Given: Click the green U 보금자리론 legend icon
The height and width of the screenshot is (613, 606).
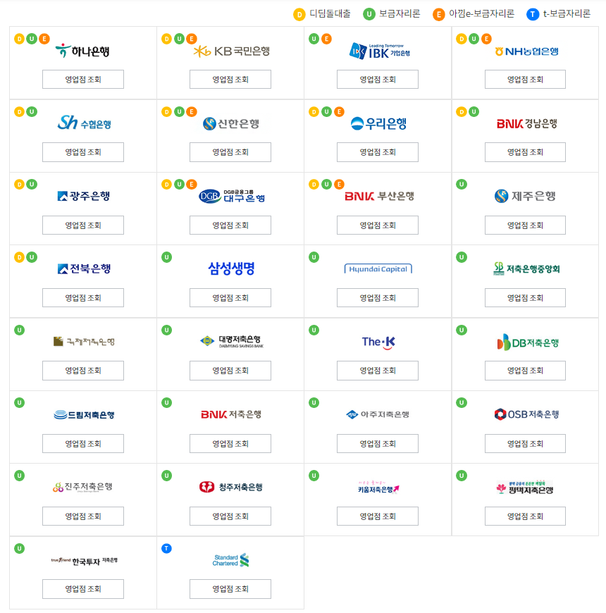Looking at the screenshot, I should click(x=369, y=15).
